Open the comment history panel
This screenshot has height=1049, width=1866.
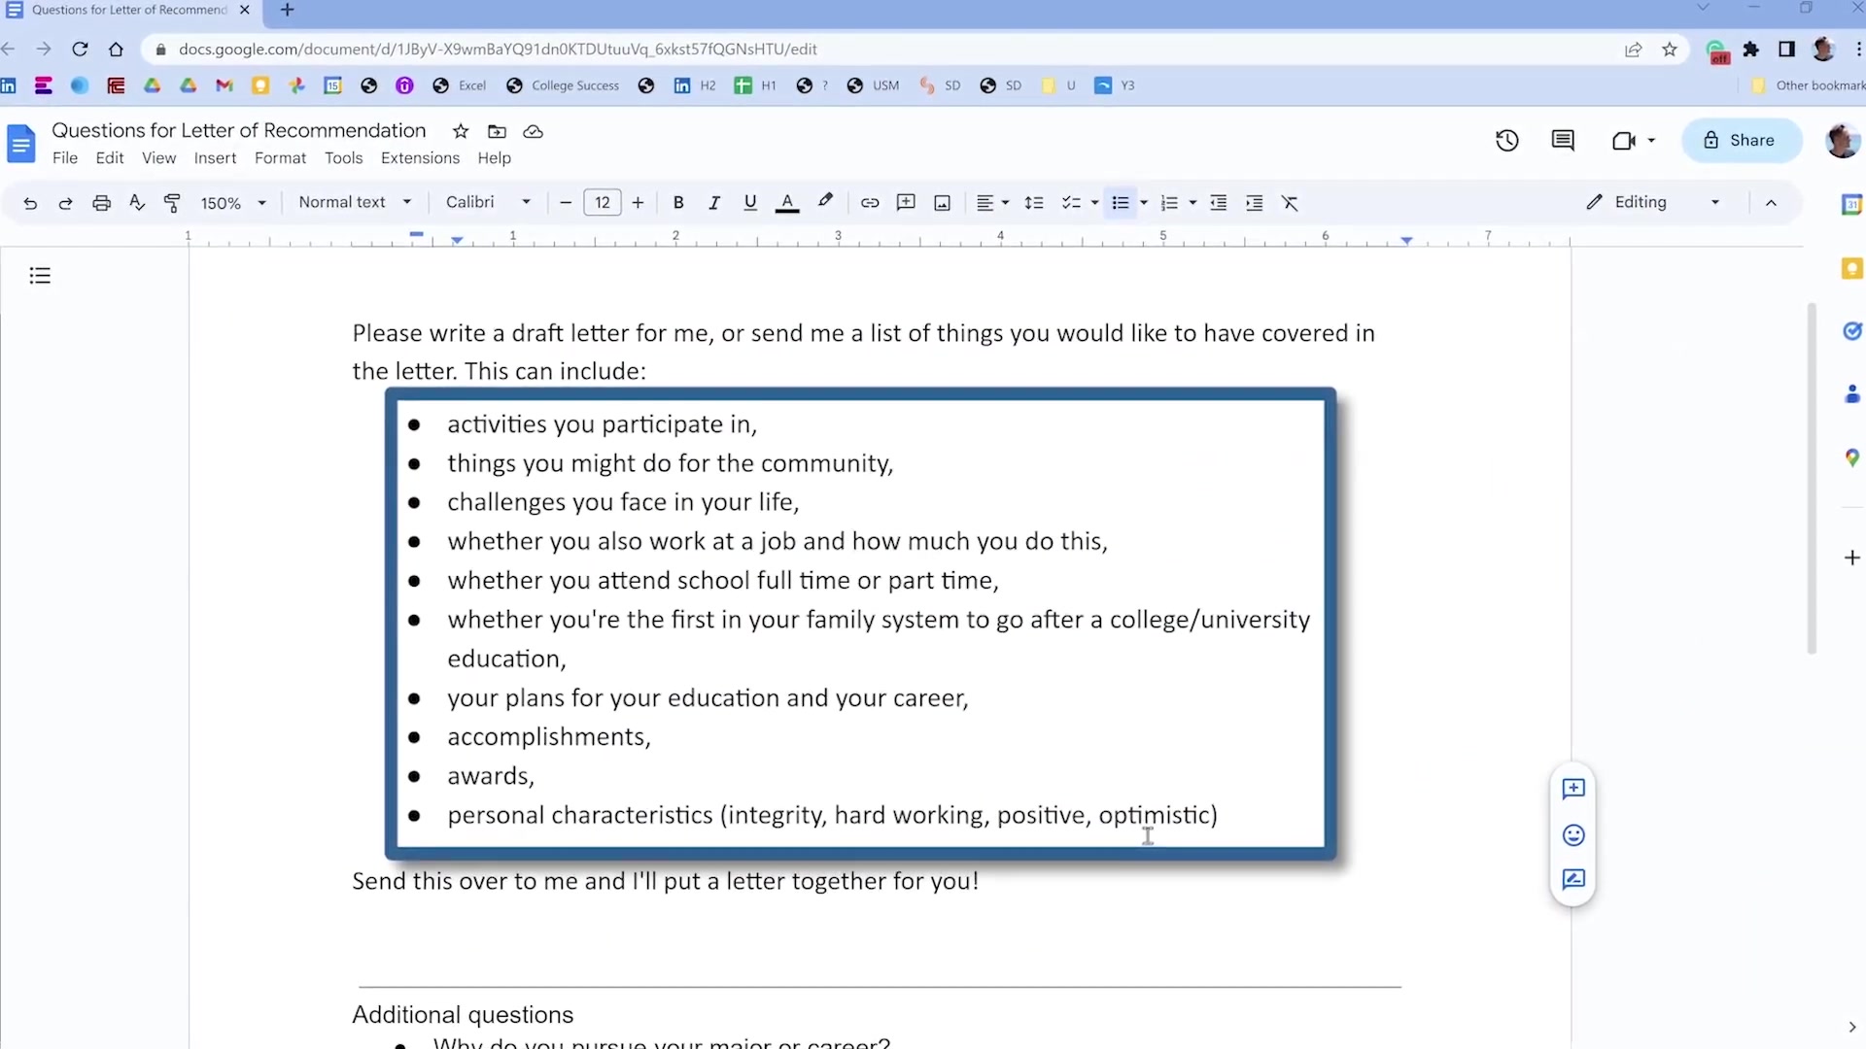click(1563, 140)
